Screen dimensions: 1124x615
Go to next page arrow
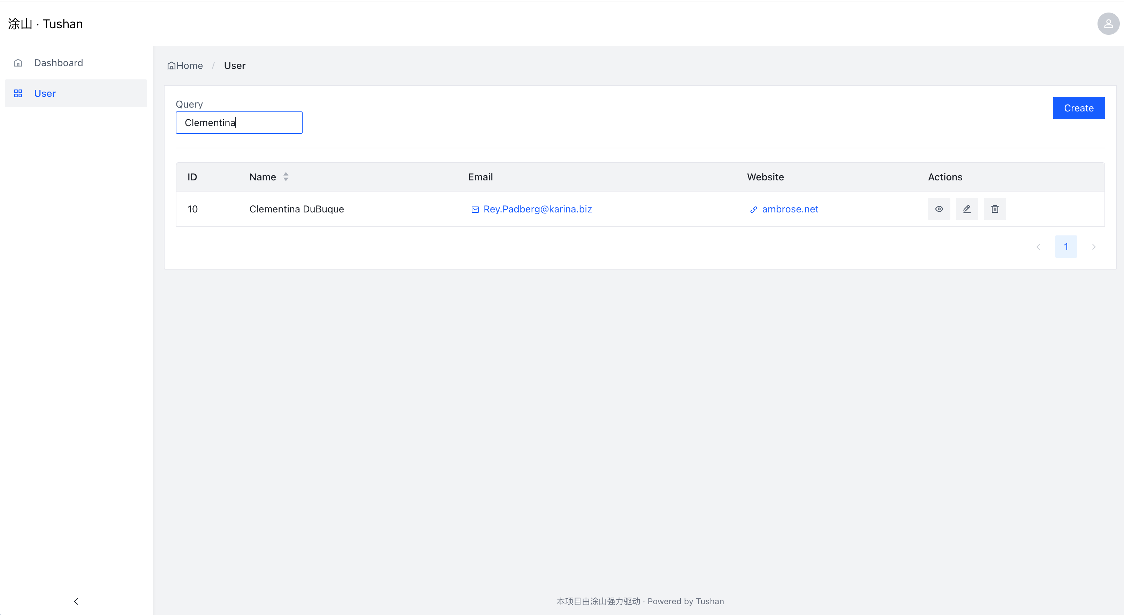[x=1094, y=247]
